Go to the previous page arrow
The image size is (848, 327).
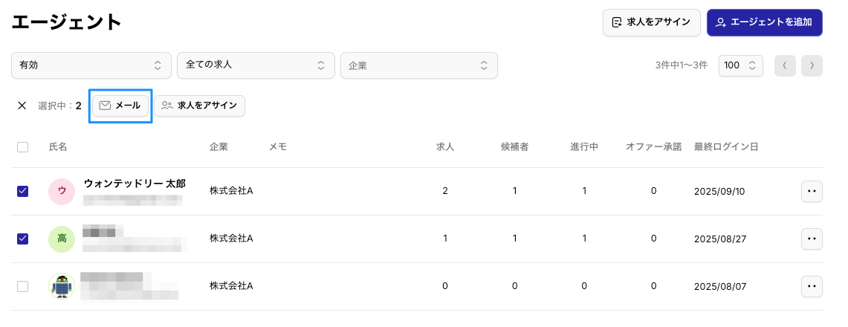(785, 65)
